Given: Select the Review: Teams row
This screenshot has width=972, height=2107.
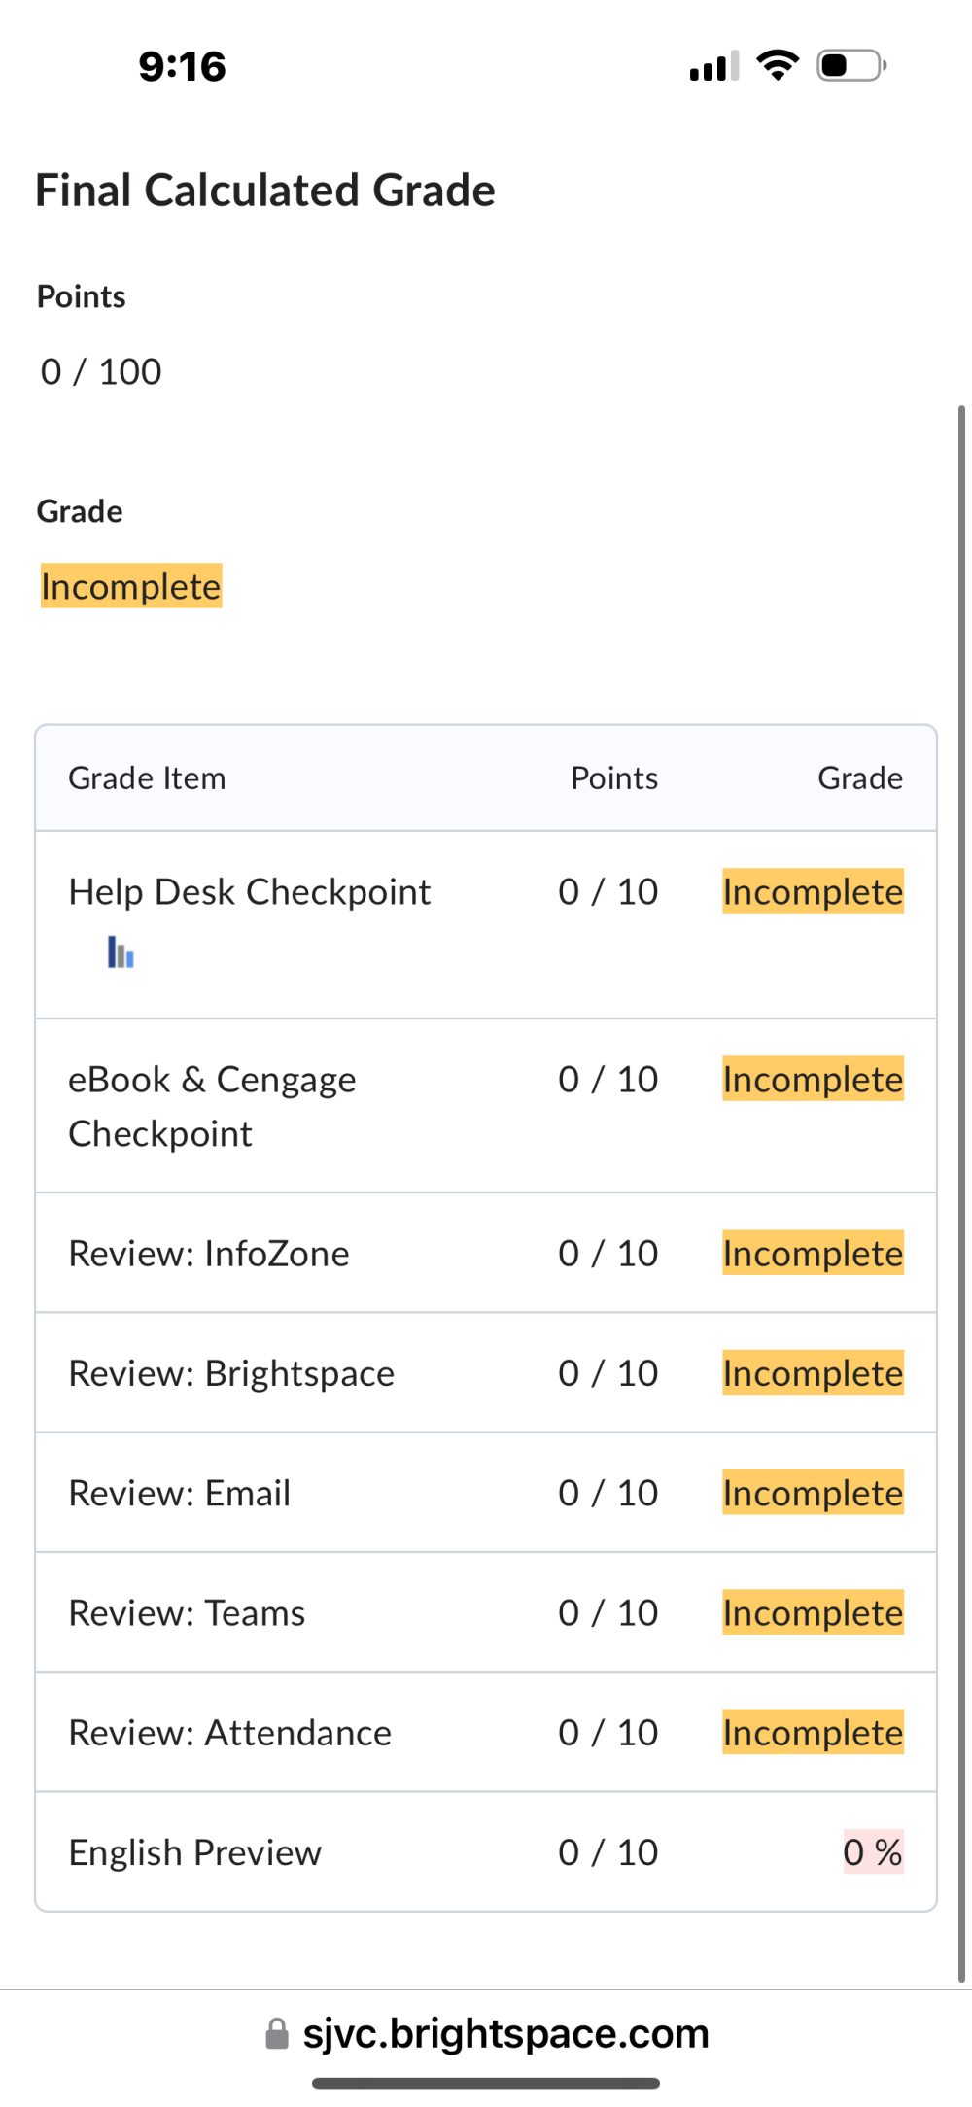Looking at the screenshot, I should click(x=486, y=1612).
